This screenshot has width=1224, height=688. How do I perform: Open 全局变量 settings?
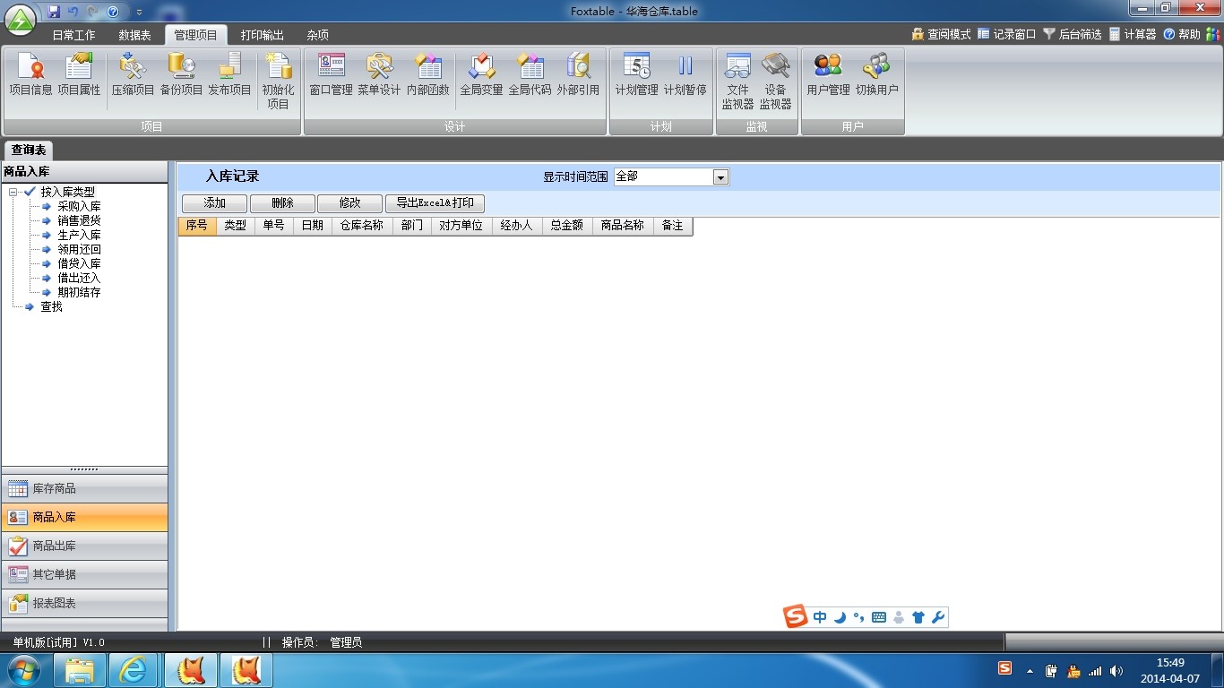[x=481, y=74]
